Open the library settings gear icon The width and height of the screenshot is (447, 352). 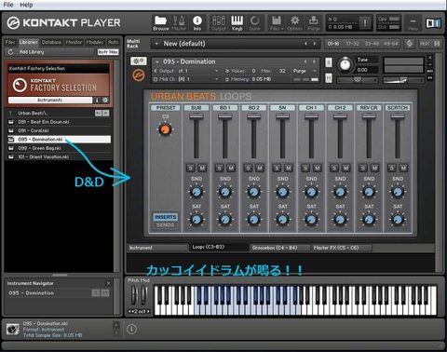tap(105, 100)
